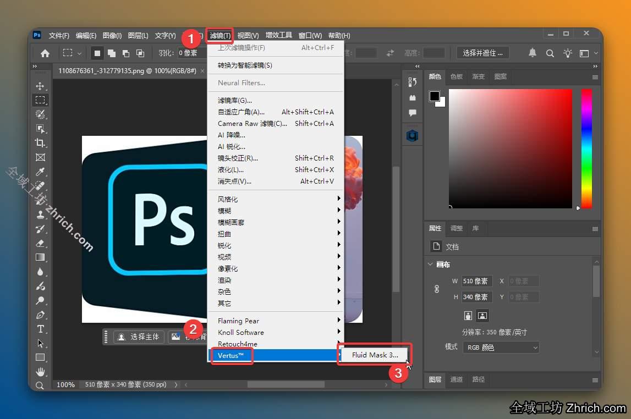Open the notifications bell icon

click(533, 53)
